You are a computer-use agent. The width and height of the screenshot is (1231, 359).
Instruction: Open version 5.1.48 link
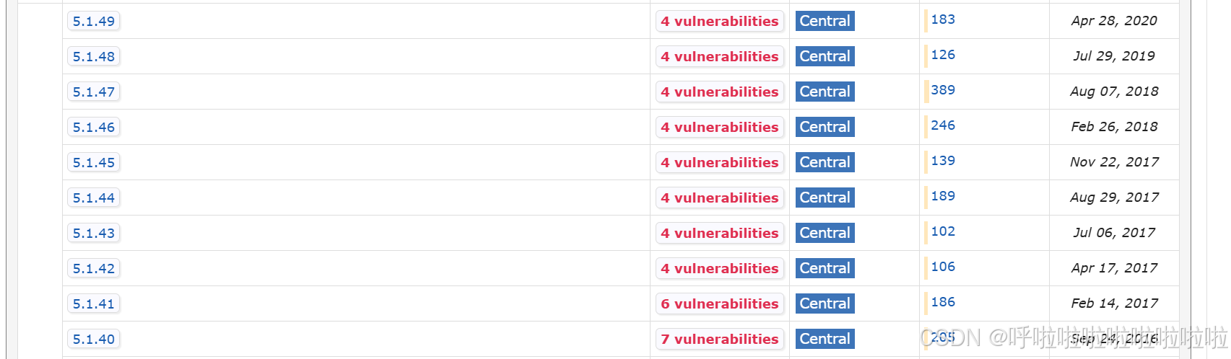[94, 56]
